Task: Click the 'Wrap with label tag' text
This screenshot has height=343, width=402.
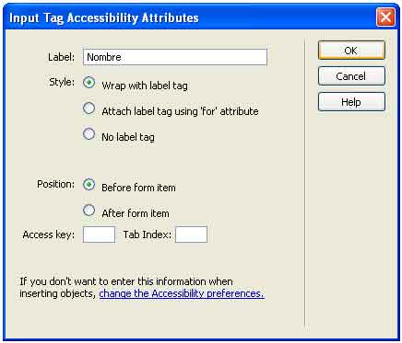Action: click(145, 86)
